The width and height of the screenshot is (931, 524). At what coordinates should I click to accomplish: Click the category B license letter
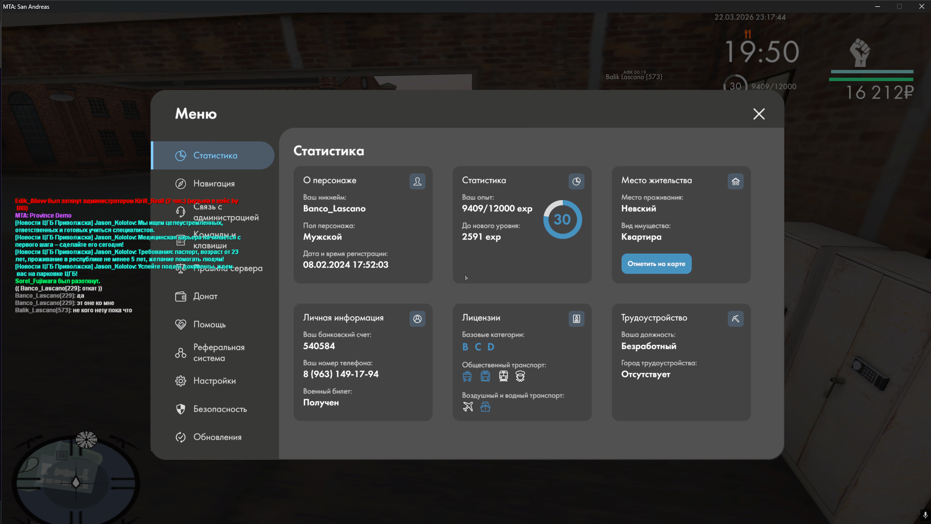(x=465, y=347)
